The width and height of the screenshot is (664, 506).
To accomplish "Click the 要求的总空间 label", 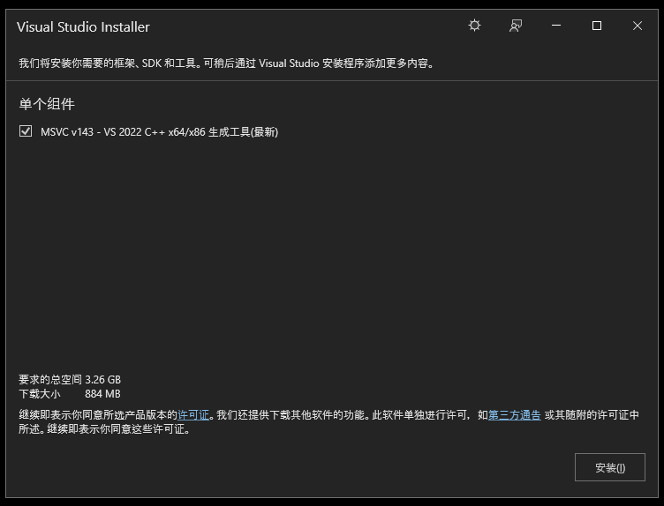I will click(50, 380).
